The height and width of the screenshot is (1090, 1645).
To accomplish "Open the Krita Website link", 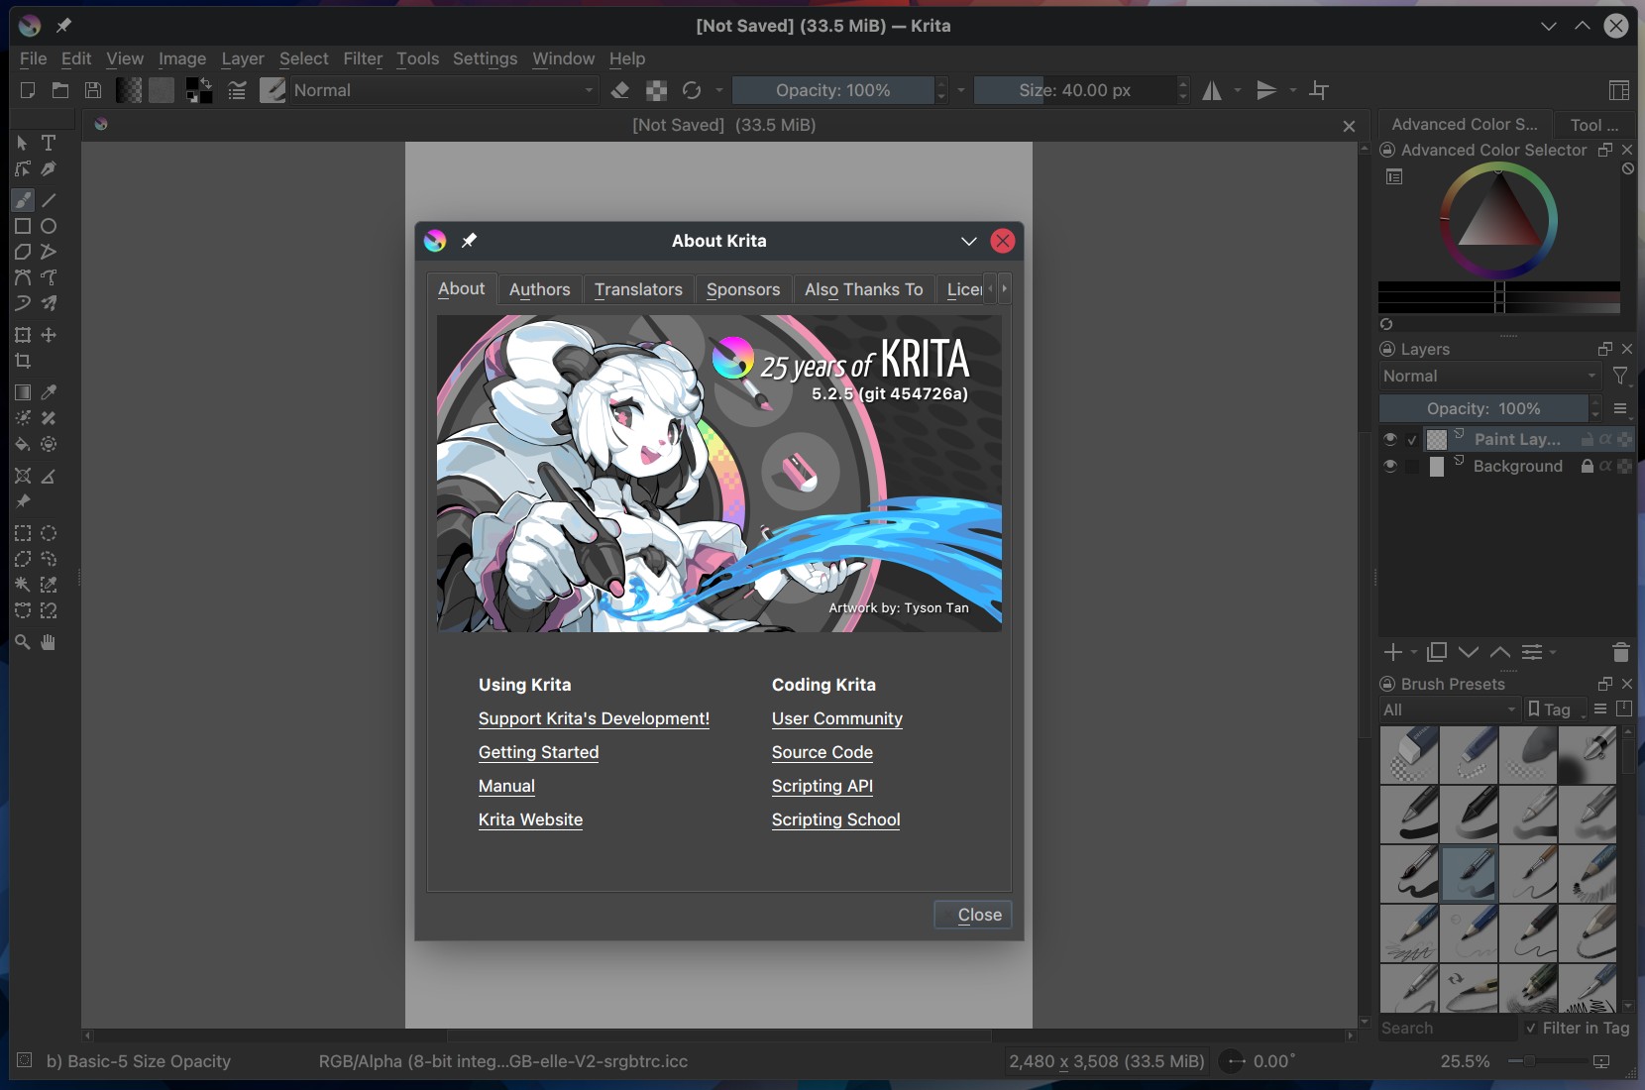I will [530, 819].
